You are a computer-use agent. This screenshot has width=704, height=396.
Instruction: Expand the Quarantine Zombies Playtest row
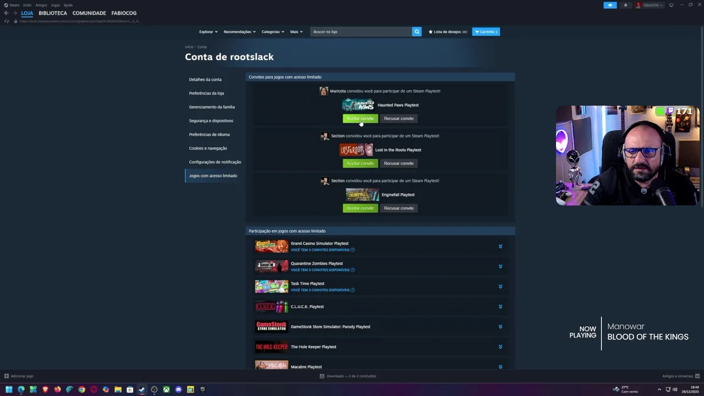501,266
